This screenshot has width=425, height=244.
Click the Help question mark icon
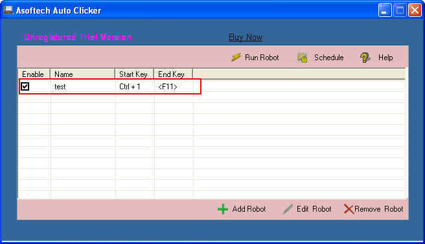pyautogui.click(x=365, y=58)
